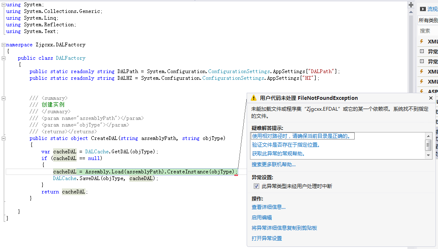438x249 pixels.
Task: Click the ASP event lightning icon
Action: (x=422, y=91)
